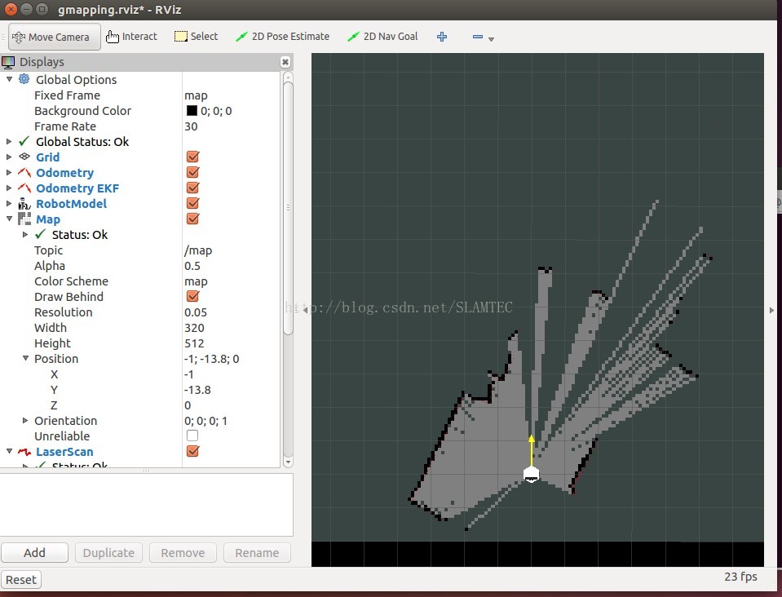This screenshot has width=782, height=597.
Task: Select the Resolution value 0.05
Action: (196, 312)
